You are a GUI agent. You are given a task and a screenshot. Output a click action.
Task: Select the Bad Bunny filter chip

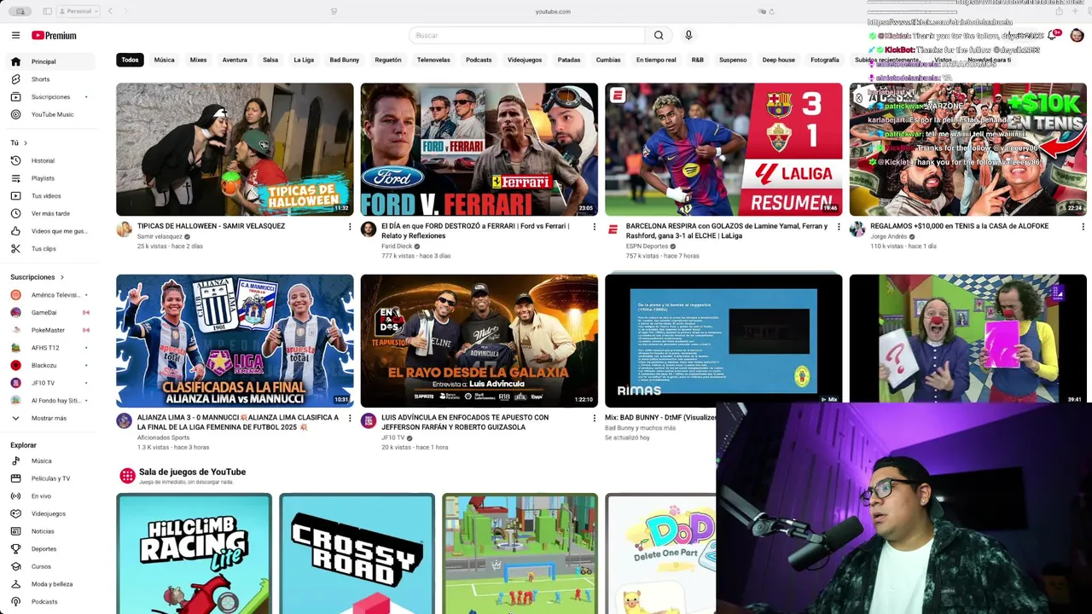[x=344, y=60]
